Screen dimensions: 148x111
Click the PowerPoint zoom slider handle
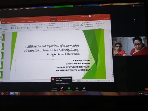pos(99,80)
